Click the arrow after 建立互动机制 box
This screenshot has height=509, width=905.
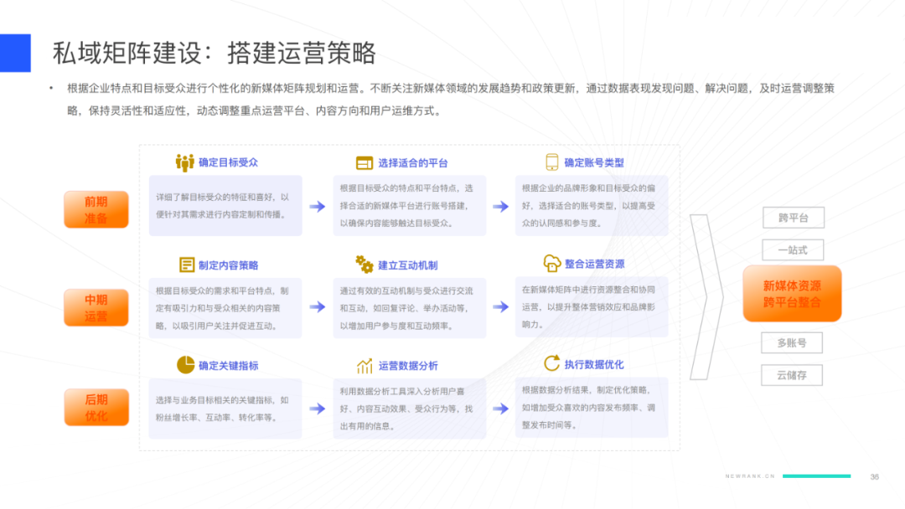(500, 306)
